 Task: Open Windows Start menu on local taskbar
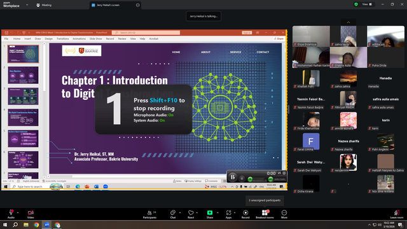(x=5, y=225)
